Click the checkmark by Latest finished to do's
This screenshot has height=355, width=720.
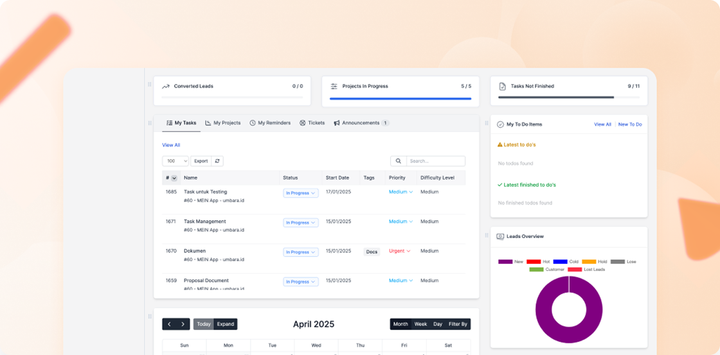point(500,185)
